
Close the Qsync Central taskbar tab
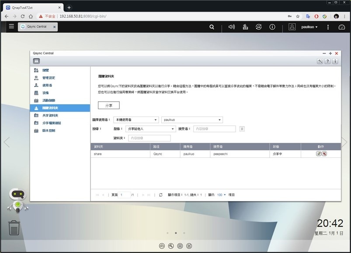[x=54, y=27]
